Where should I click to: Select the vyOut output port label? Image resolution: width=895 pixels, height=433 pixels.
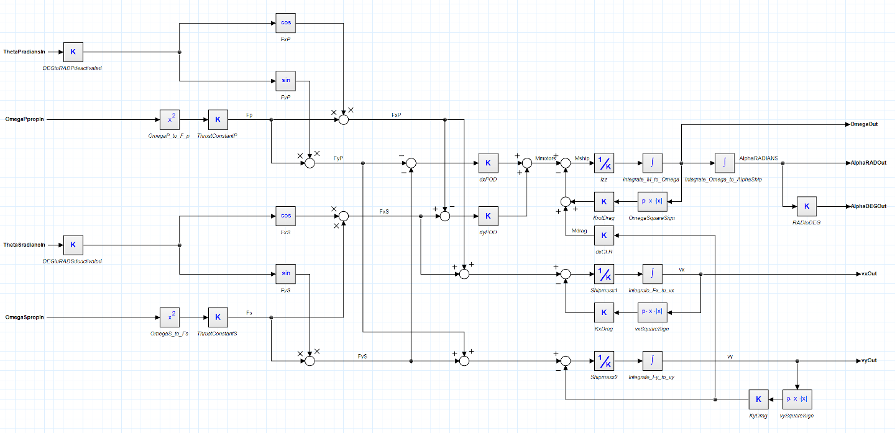tap(868, 361)
